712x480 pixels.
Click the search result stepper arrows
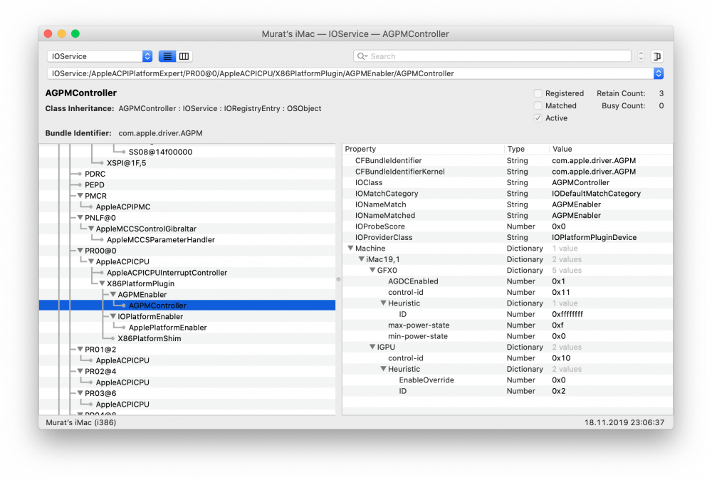641,56
